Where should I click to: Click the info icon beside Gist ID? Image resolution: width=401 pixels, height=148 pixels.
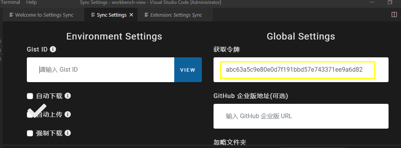point(53,50)
